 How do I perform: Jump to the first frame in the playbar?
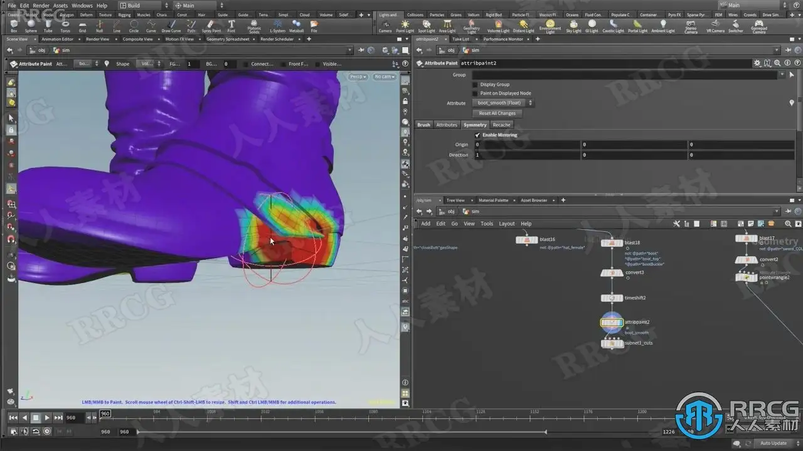click(13, 418)
